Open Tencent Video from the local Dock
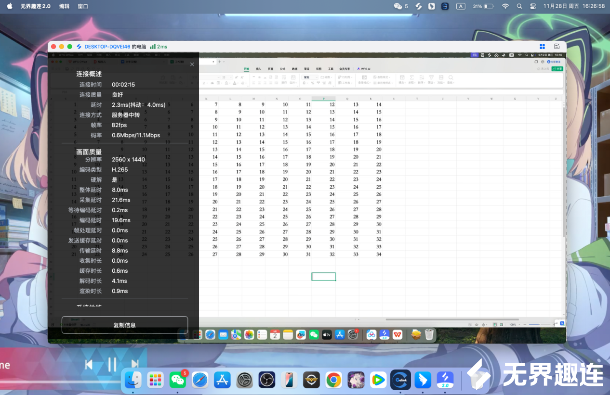 [x=378, y=380]
